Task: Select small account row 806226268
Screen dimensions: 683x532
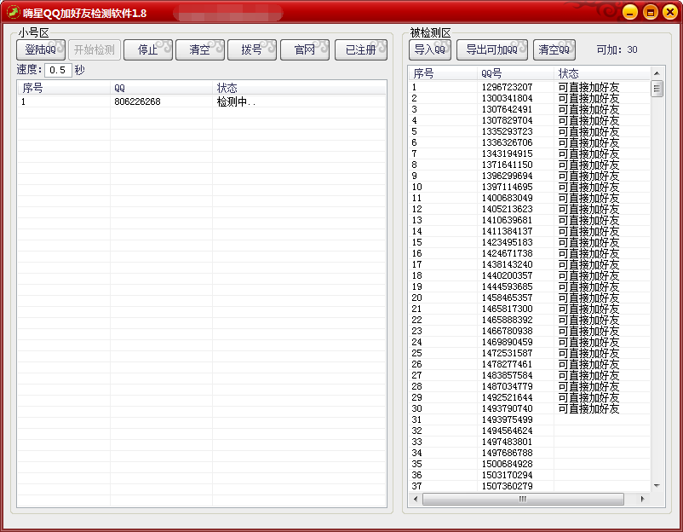Action: click(137, 101)
